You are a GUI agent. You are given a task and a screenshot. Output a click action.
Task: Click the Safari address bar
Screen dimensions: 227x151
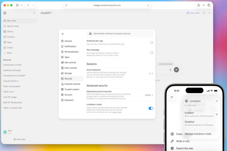point(107,5)
